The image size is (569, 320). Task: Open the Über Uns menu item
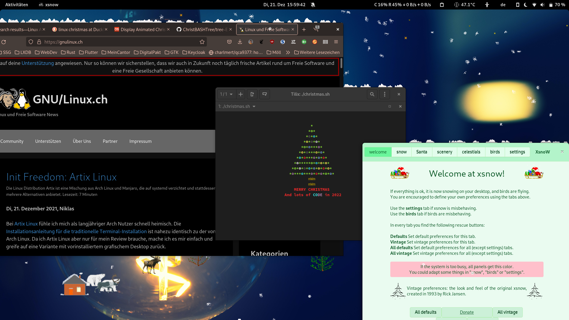point(82,141)
